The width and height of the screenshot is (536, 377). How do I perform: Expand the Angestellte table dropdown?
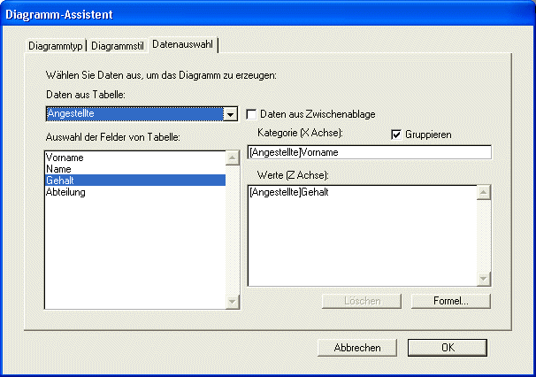point(231,114)
